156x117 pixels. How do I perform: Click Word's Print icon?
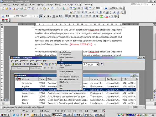click(x=22, y=8)
